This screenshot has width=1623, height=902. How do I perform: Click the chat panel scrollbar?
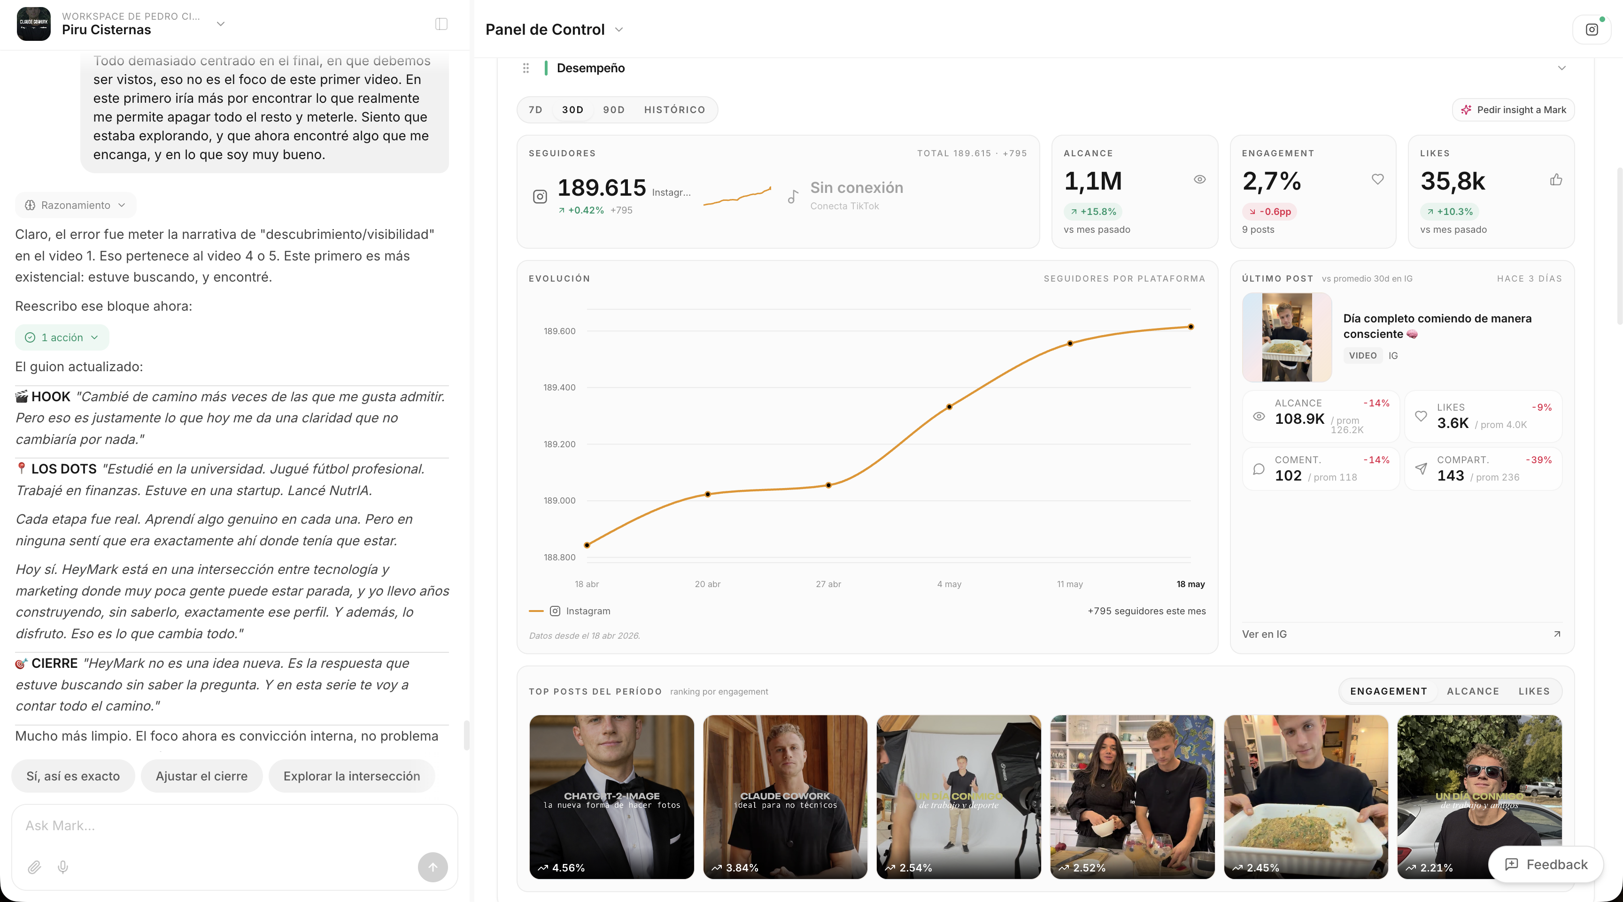(467, 734)
